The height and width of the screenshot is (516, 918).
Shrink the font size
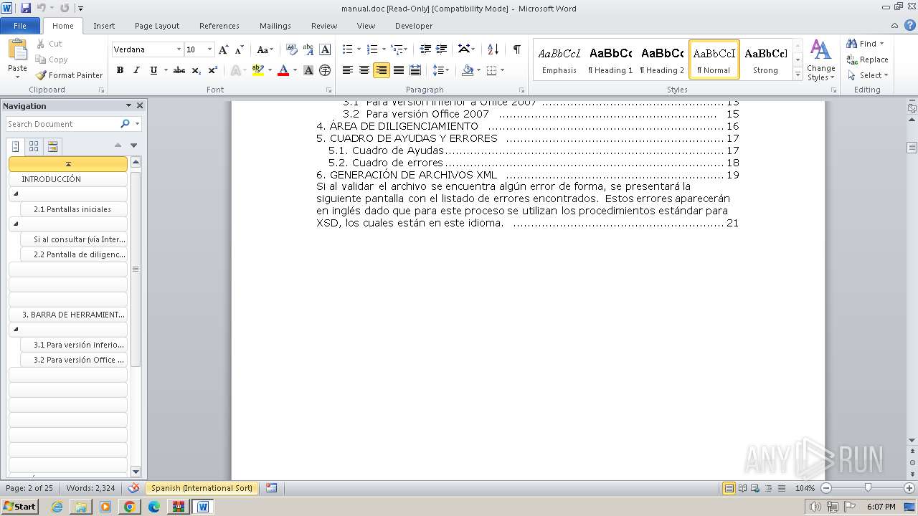(x=240, y=49)
